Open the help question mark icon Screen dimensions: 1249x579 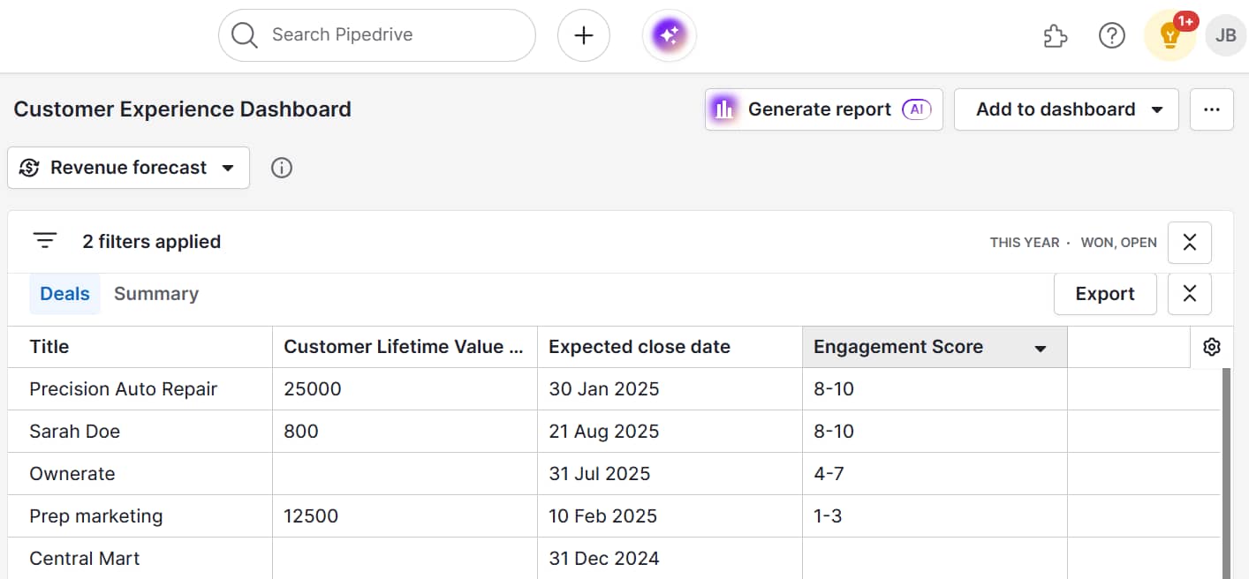[x=1111, y=35]
